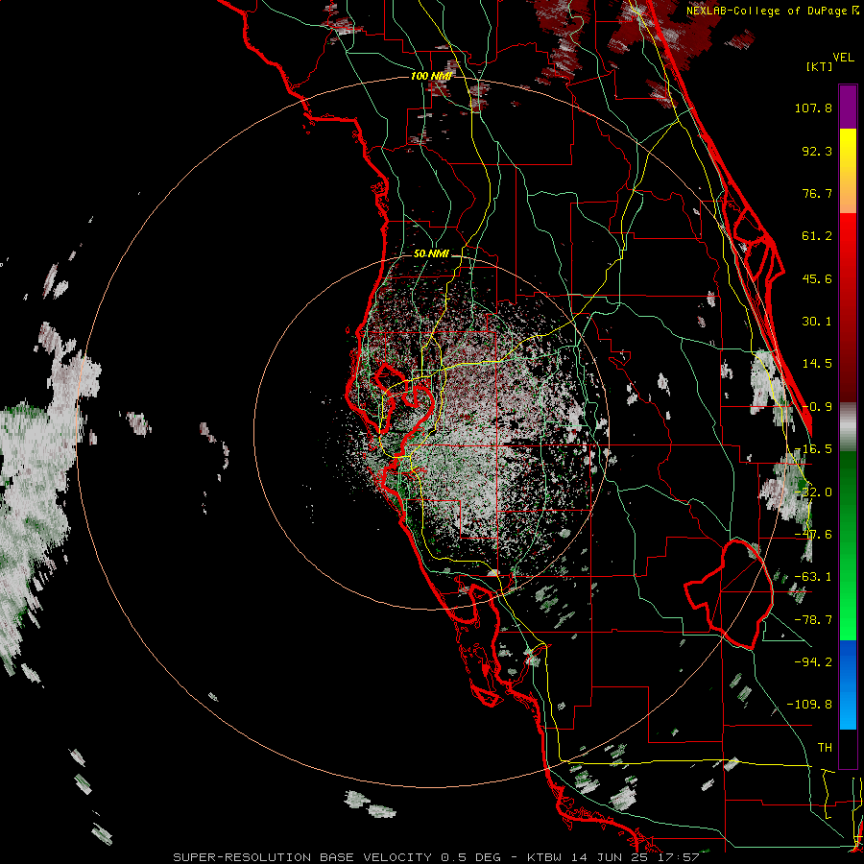This screenshot has width=864, height=864.
Task: Pick the blue segment of velocity color bar
Action: coord(848,684)
